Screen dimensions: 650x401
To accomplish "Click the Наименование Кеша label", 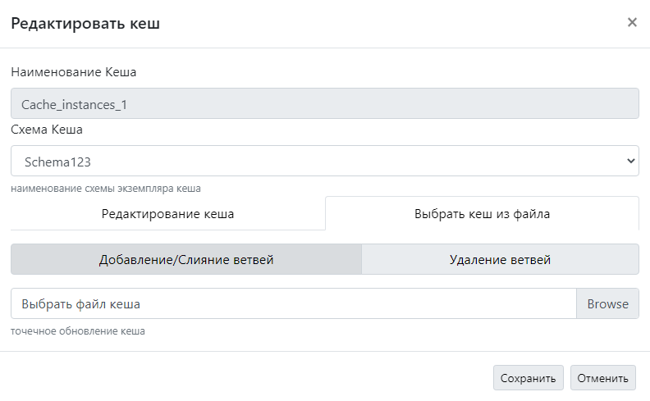I will tap(73, 72).
